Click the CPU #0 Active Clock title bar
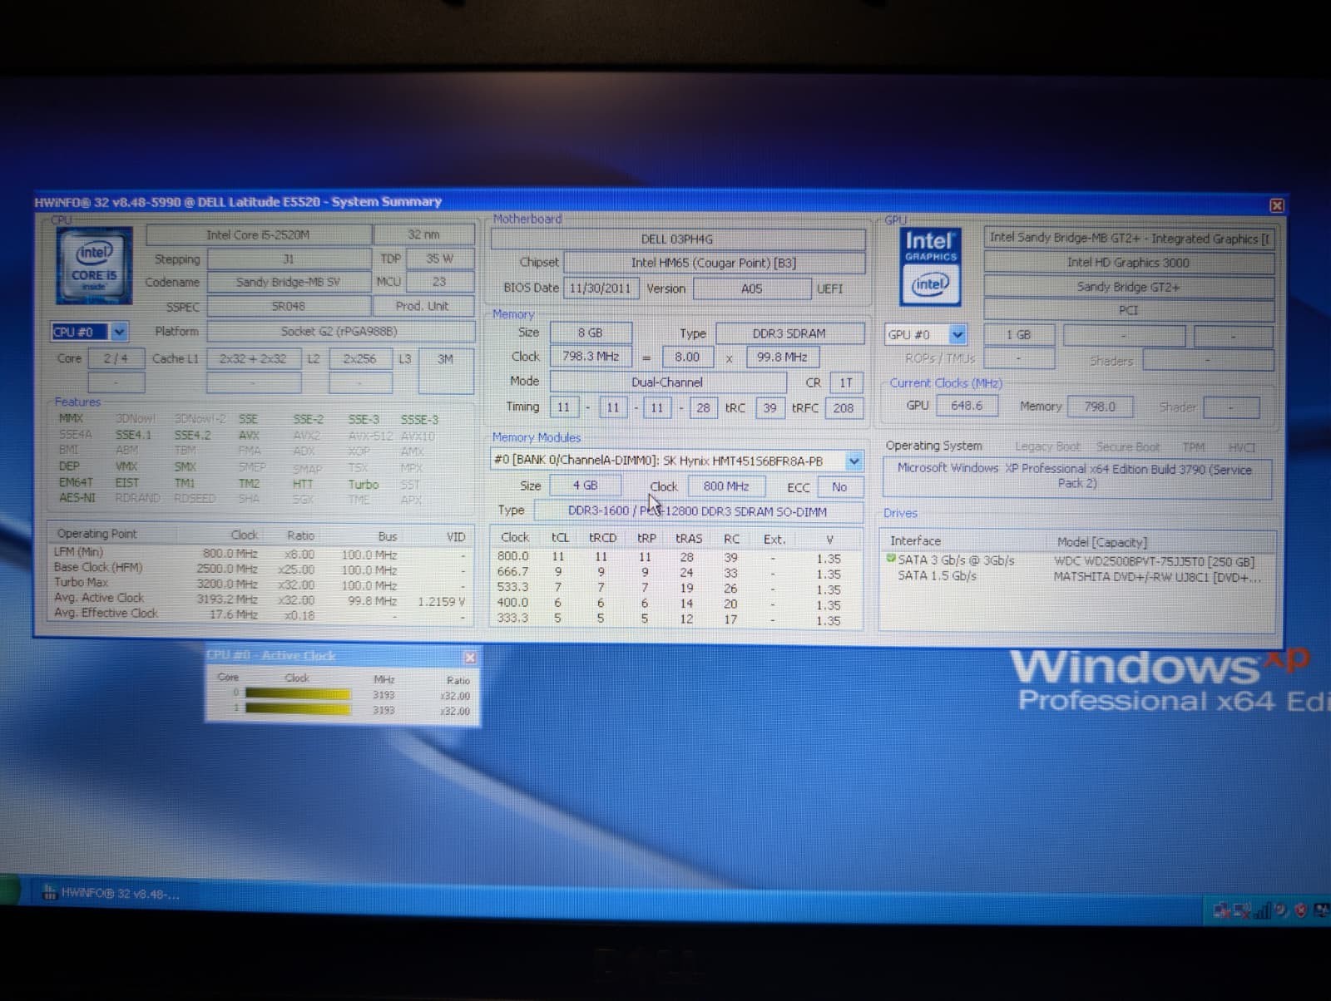1331x1001 pixels. pos(343,656)
